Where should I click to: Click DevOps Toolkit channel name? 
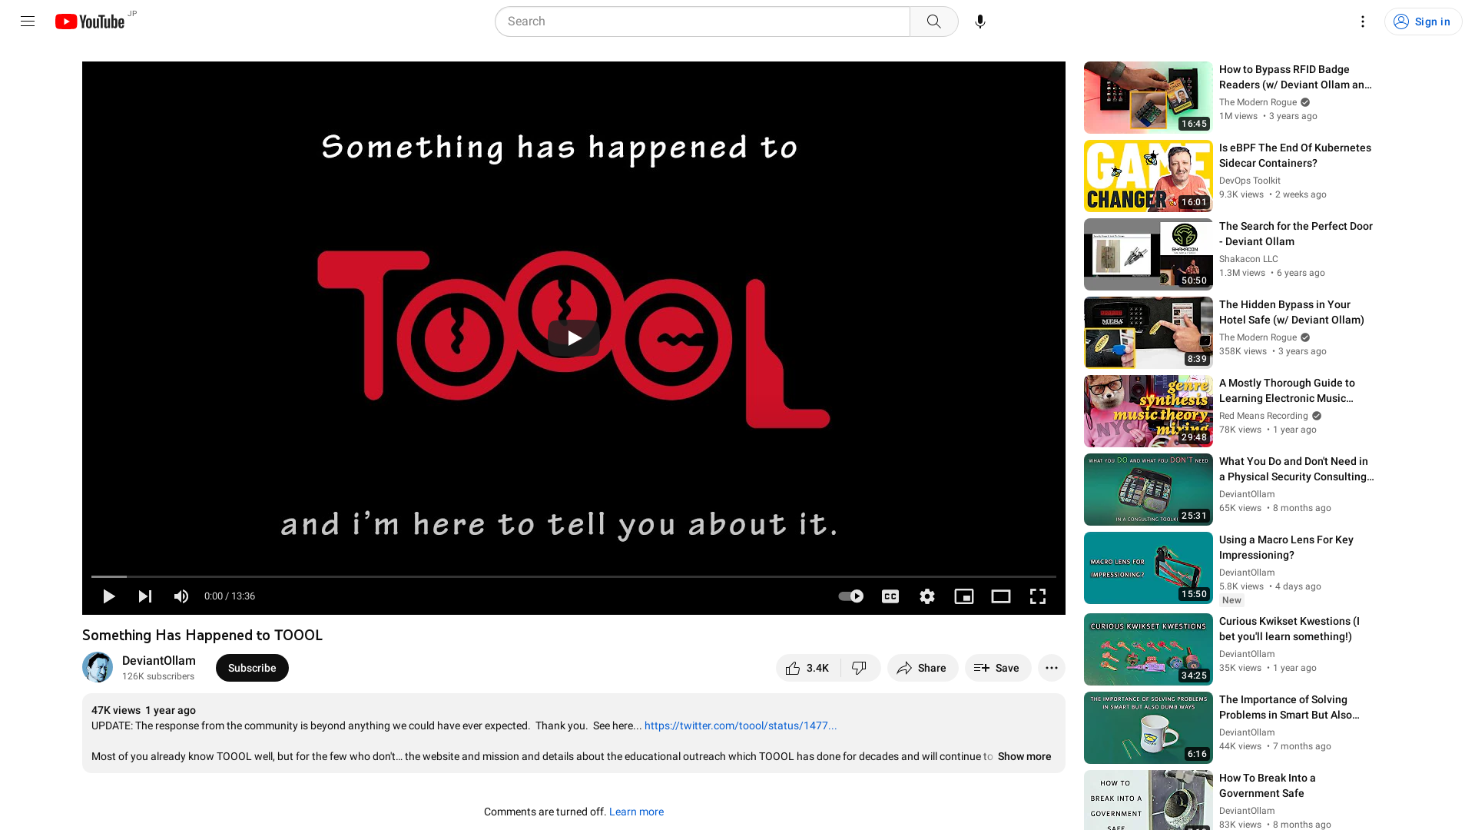coord(1250,181)
